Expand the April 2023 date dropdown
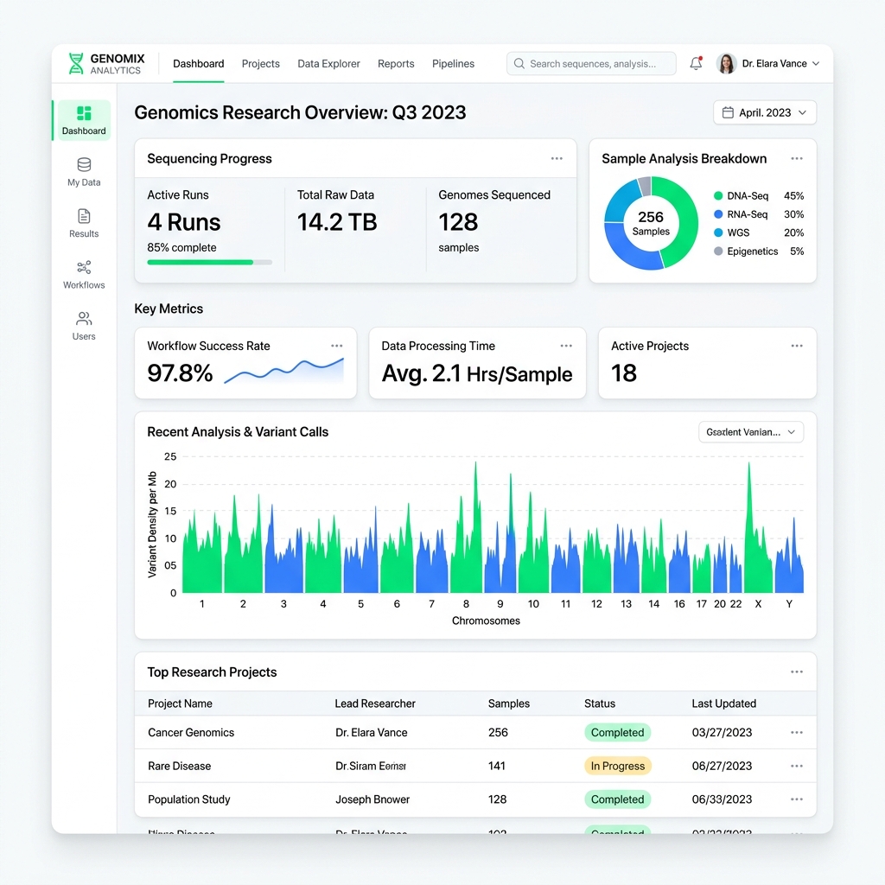The height and width of the screenshot is (885, 885). click(765, 113)
